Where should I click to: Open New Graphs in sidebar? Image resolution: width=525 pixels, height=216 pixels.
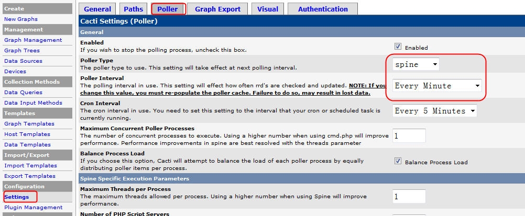click(21, 19)
